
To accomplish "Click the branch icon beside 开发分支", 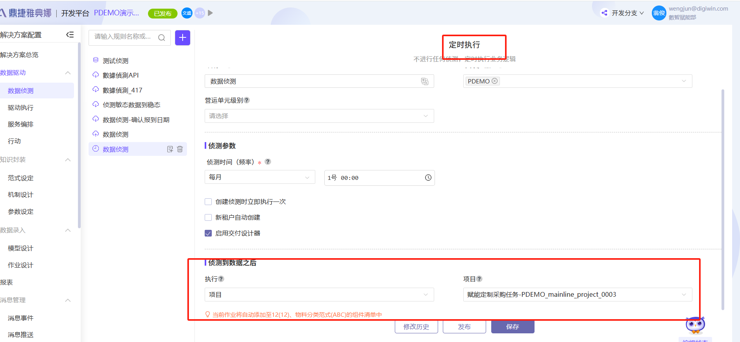I will click(604, 13).
